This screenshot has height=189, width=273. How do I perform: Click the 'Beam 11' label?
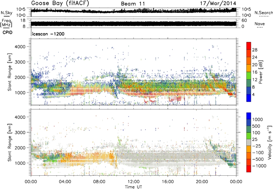(133, 4)
